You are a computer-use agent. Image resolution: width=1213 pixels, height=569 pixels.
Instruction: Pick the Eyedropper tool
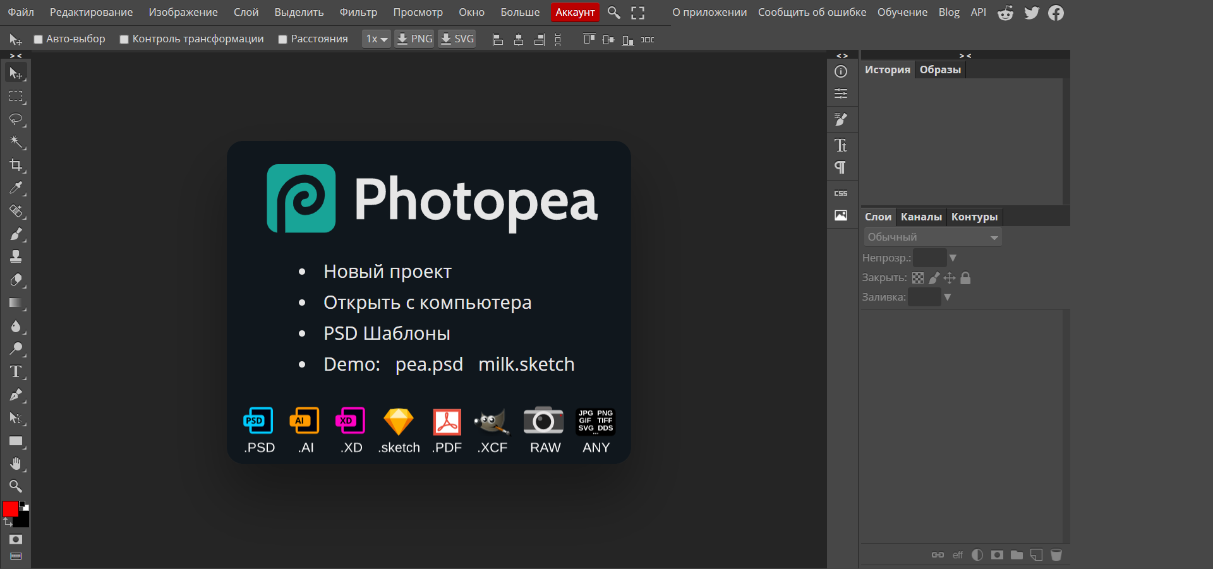[x=16, y=188]
